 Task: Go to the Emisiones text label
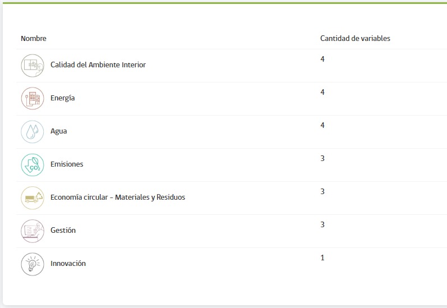pyautogui.click(x=67, y=164)
